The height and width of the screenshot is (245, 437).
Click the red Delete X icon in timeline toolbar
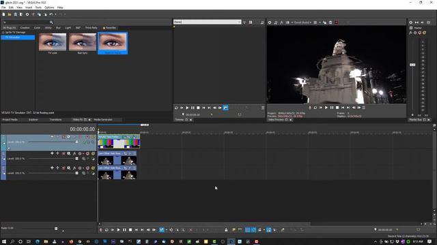pyautogui.click(x=191, y=230)
